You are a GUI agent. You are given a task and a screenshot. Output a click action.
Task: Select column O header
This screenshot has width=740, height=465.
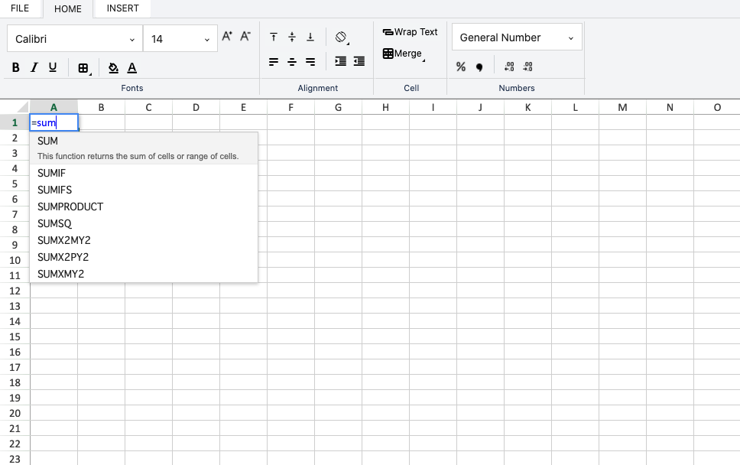point(717,107)
